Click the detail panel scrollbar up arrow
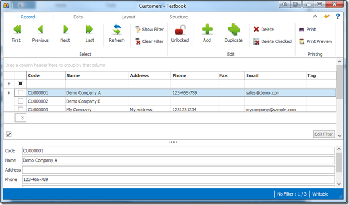The width and height of the screenshot is (349, 205). coord(339,149)
